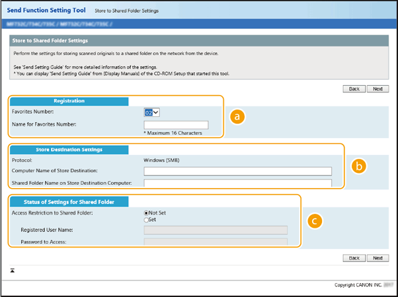This screenshot has width=398, height=297.
Task: Click the jump-to-top arrow icon at bottom left
Action: click(13, 271)
